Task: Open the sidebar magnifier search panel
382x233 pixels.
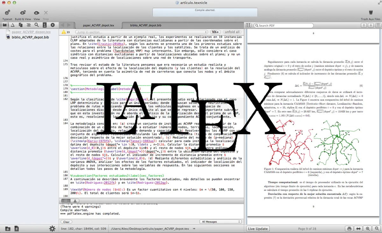Action: coord(37,25)
